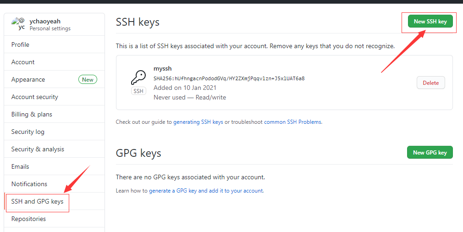The width and height of the screenshot is (463, 232).
Task: Open the Account settings page
Action: click(55, 62)
